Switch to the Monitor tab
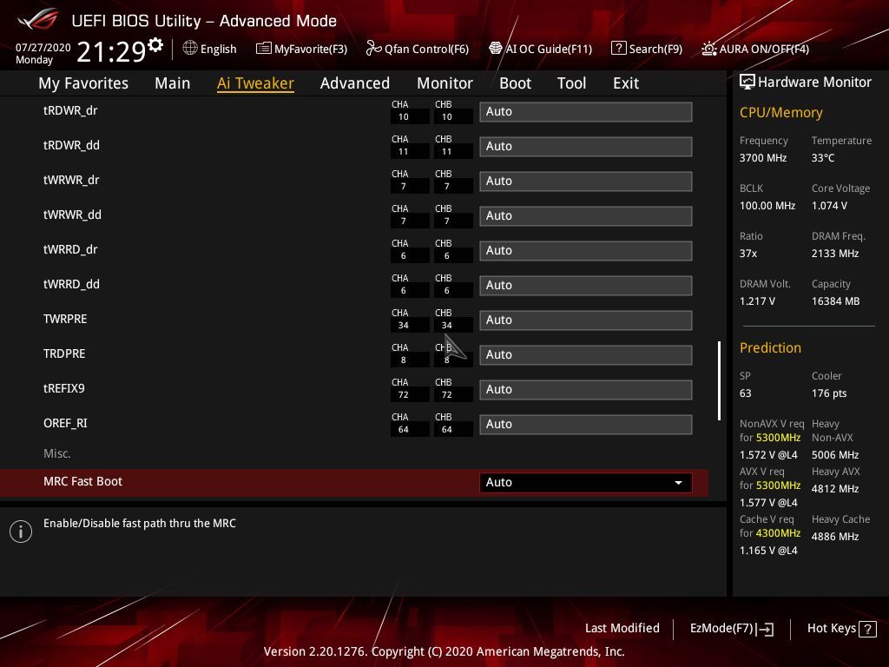The image size is (889, 667). click(x=445, y=83)
